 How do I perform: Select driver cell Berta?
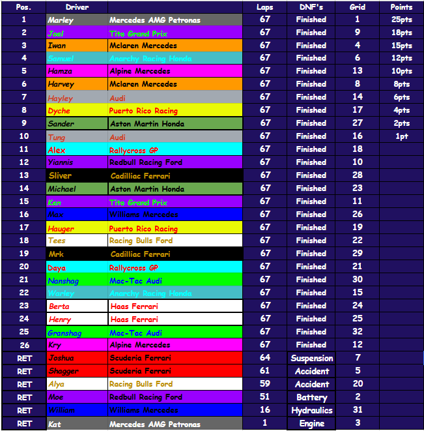coord(77,306)
